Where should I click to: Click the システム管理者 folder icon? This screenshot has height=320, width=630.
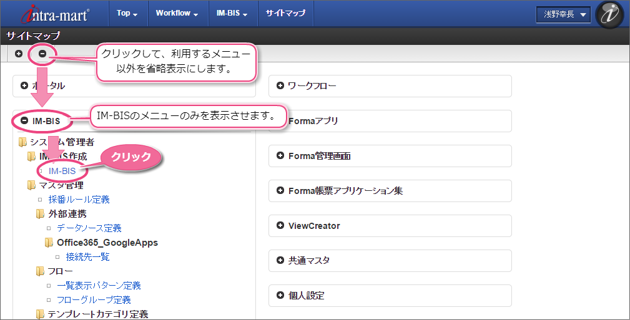[x=23, y=142]
